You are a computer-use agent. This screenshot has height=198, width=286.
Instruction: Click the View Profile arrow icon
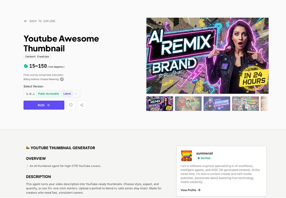pyautogui.click(x=199, y=190)
